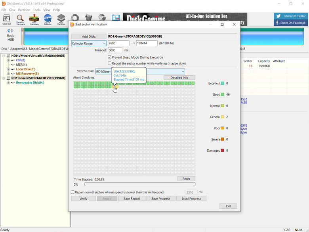Click the Detailed Info button
309x232 pixels.
click(x=179, y=78)
